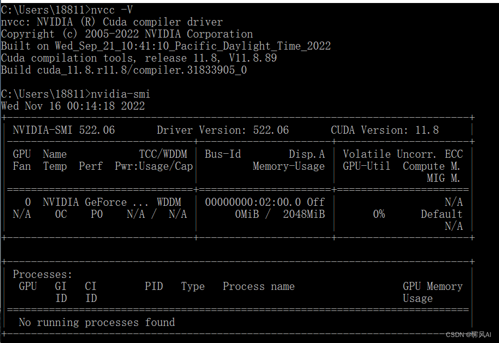Screen dimensions: 499x343
Task: Click the 'CUDA Version: 11.8' text
Action: pos(385,130)
